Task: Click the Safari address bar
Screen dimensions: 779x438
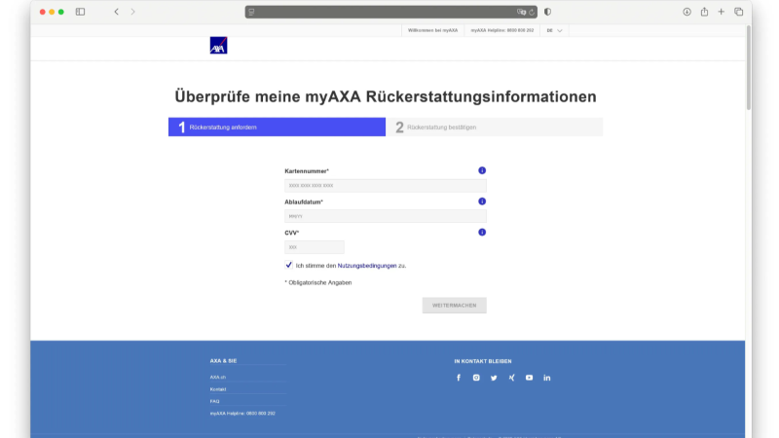Action: [391, 12]
